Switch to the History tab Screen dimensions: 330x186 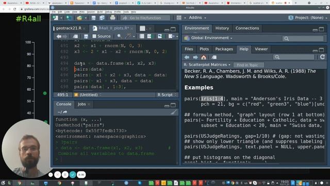(222, 28)
